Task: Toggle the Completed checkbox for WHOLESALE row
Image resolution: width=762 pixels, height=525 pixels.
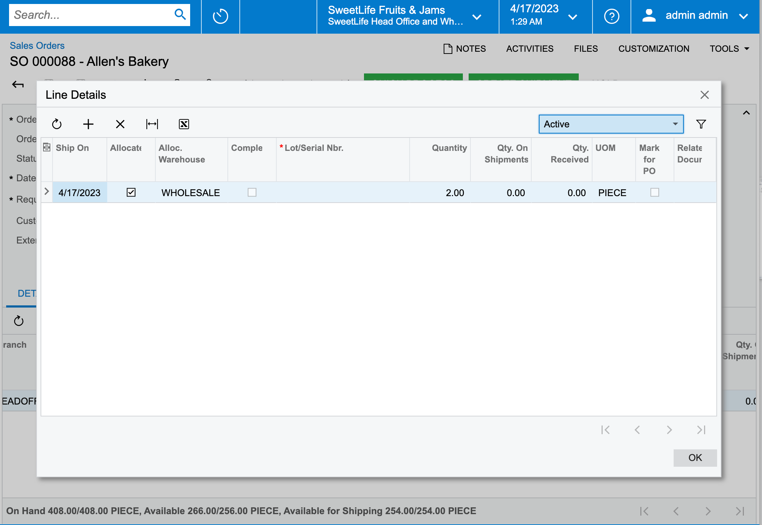Action: (x=252, y=192)
